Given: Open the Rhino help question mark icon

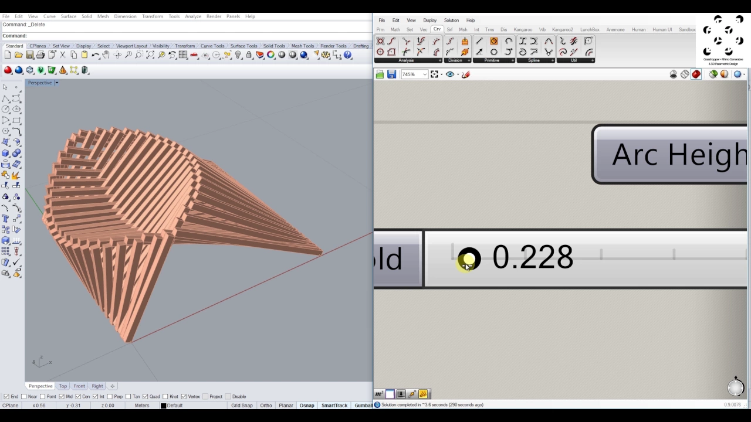Looking at the screenshot, I should point(348,55).
